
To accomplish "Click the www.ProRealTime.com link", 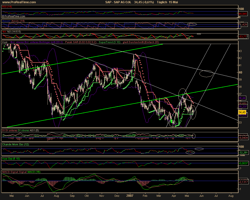I will click(x=18, y=2).
